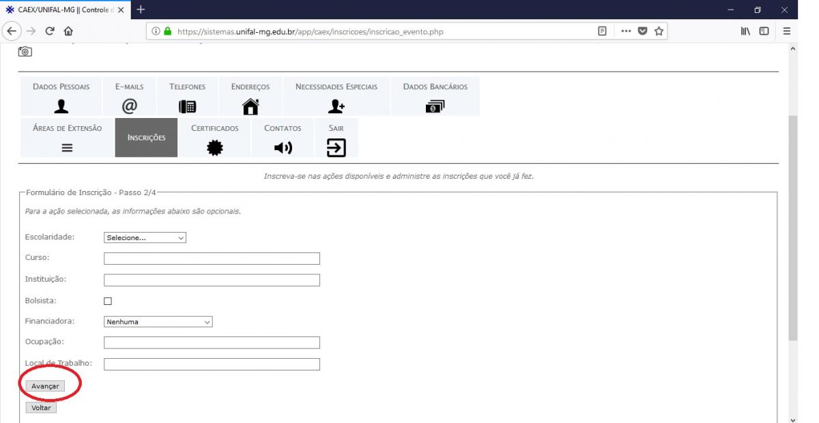Viewport: 819px width, 423px height.
Task: Click the camera icon above the menu
Action: 25,52
